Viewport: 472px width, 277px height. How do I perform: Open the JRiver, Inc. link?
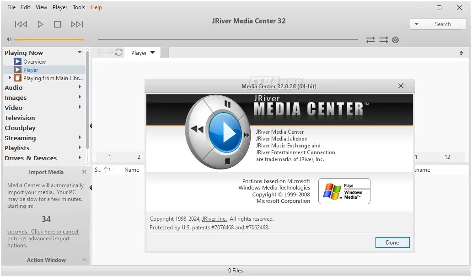click(x=215, y=219)
